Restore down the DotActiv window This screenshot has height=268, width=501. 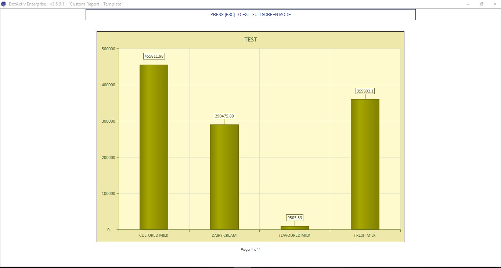(482, 4)
